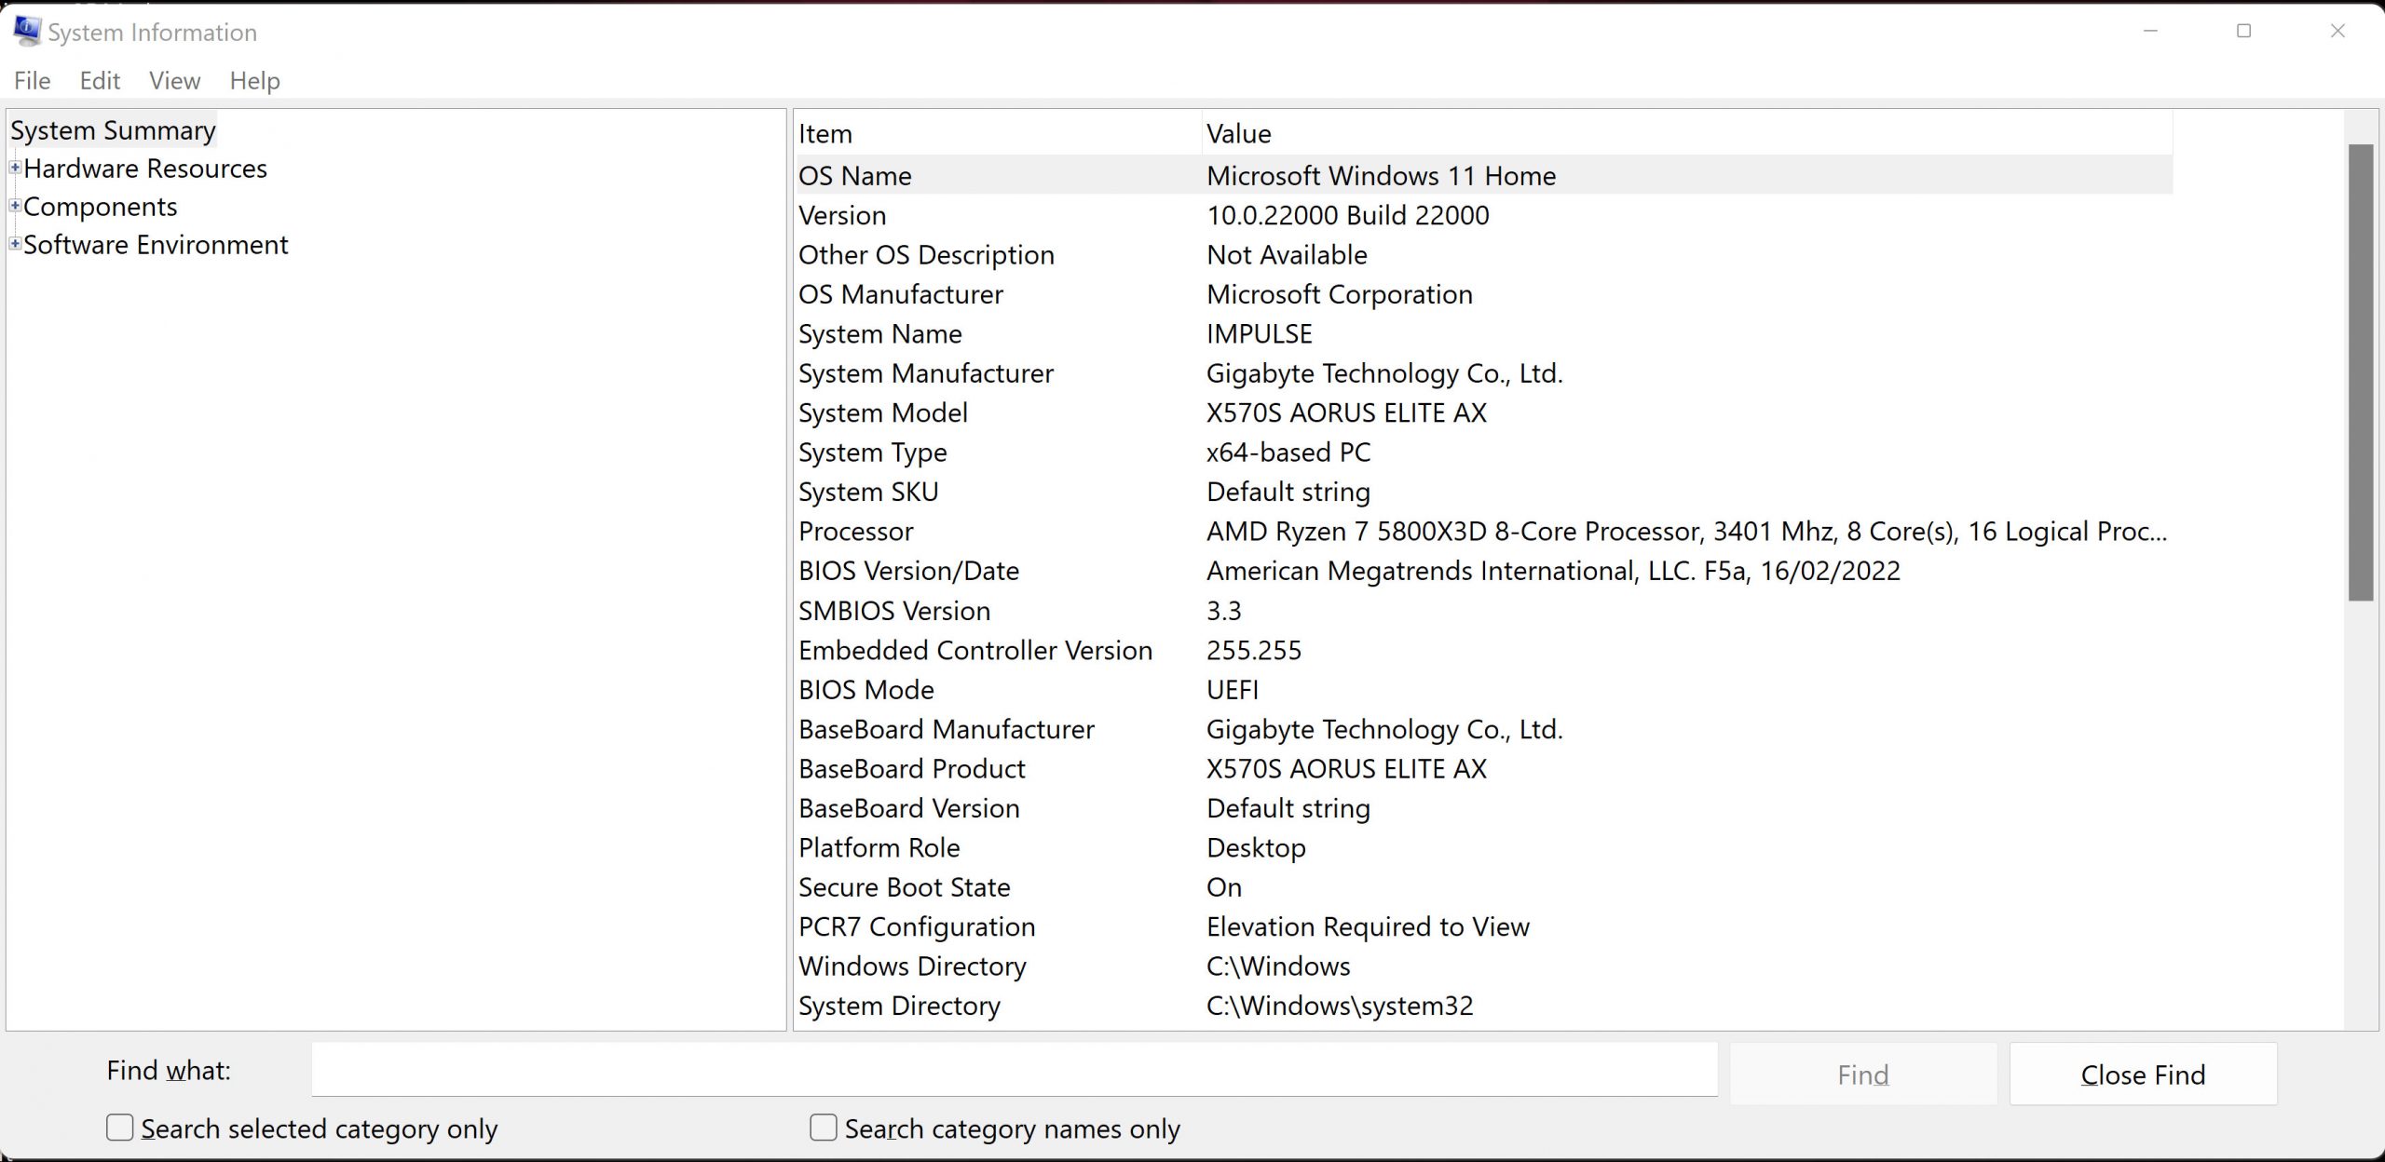Select the SMBIOS Version row label
The image size is (2385, 1162).
click(893, 611)
